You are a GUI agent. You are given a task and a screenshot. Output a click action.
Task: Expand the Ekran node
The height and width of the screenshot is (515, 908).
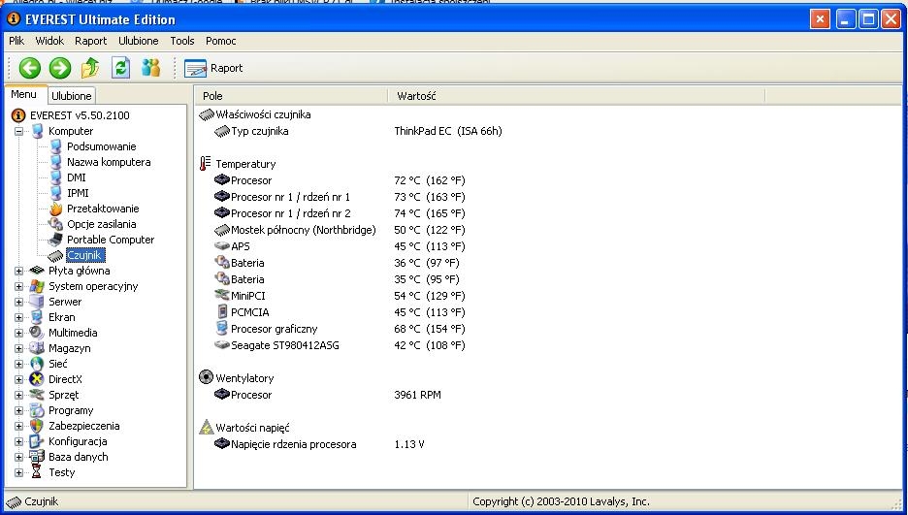18,318
